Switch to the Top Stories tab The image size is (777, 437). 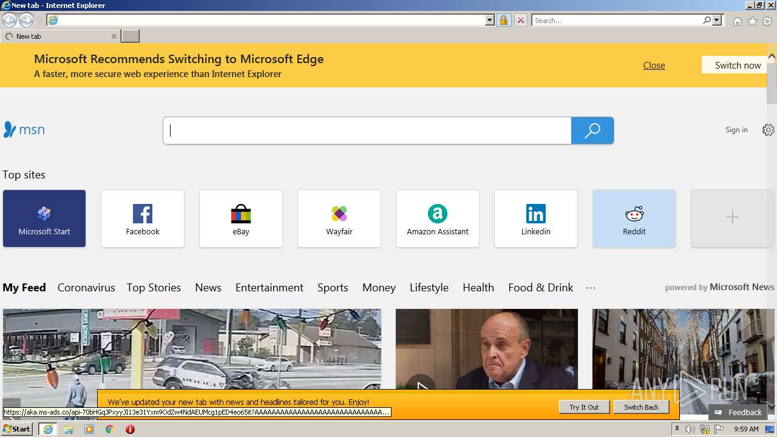tap(154, 288)
